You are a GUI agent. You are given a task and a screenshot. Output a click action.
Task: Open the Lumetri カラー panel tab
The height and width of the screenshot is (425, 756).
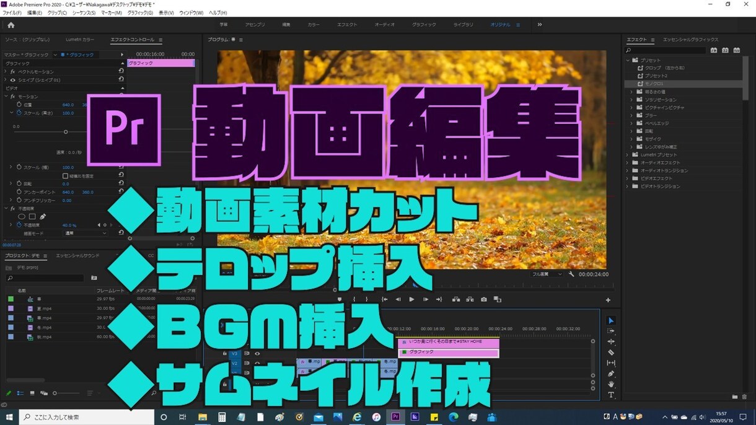81,40
